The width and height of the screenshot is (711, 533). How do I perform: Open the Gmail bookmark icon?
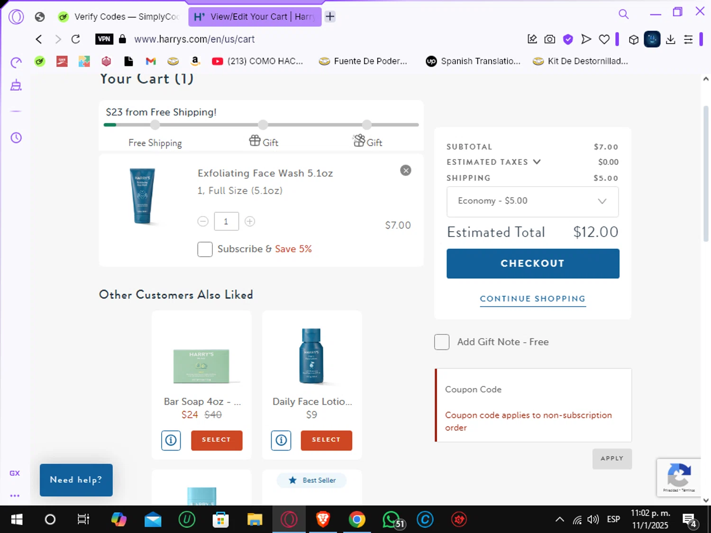(151, 61)
